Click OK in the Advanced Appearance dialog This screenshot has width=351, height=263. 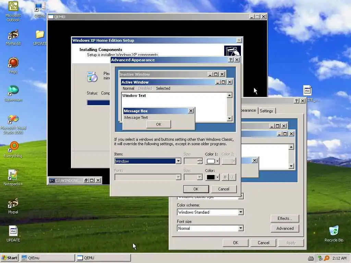[x=196, y=189]
